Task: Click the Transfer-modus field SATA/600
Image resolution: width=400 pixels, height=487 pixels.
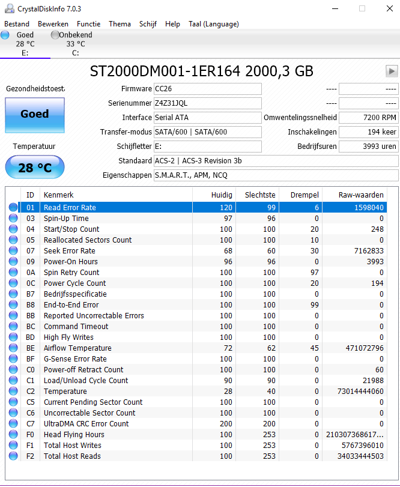Action: coord(208,132)
